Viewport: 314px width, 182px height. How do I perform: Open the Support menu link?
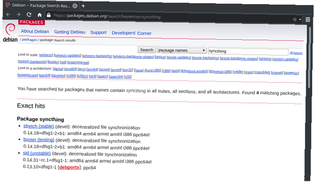click(x=98, y=32)
